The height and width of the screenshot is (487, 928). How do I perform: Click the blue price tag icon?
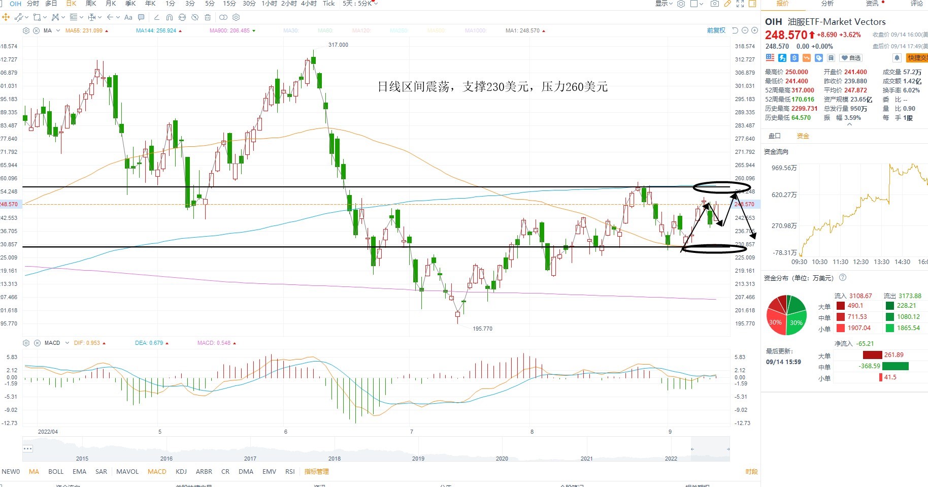(x=819, y=58)
